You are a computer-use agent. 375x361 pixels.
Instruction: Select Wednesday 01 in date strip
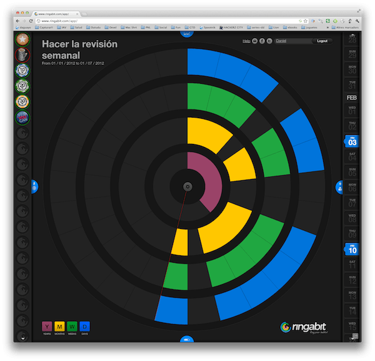pyautogui.click(x=352, y=110)
